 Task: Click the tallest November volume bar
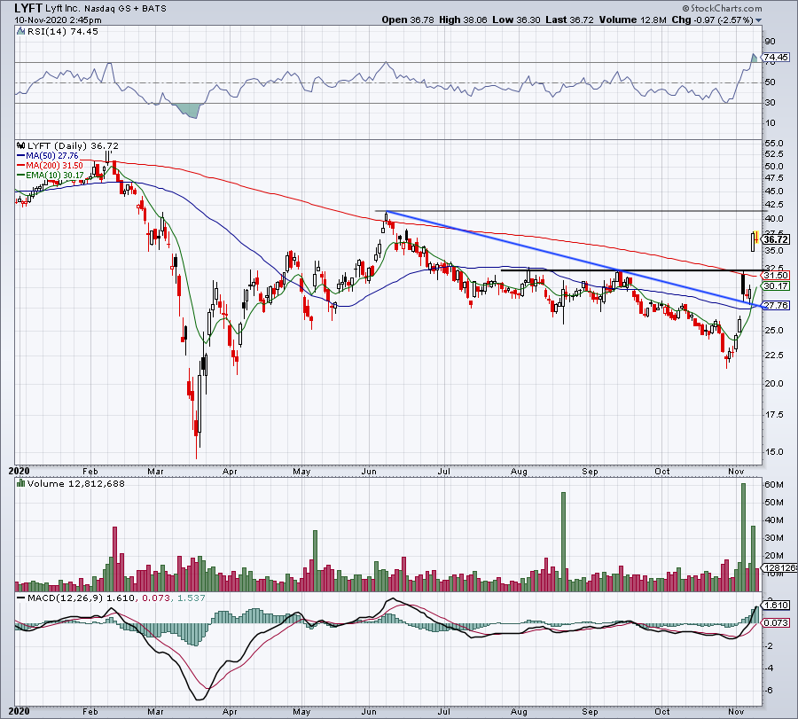743,537
